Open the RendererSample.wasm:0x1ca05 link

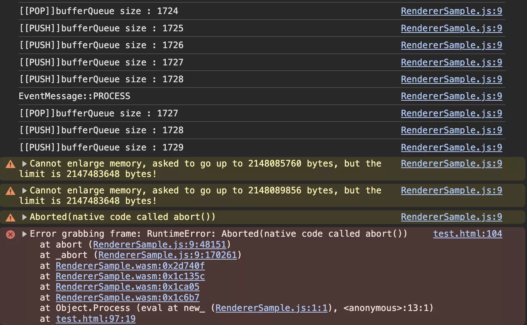click(128, 287)
